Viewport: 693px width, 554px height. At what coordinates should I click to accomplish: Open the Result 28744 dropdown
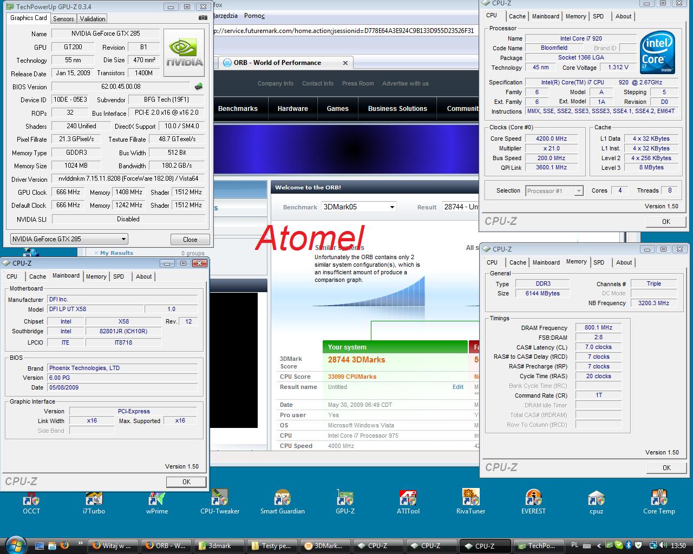[x=461, y=207]
